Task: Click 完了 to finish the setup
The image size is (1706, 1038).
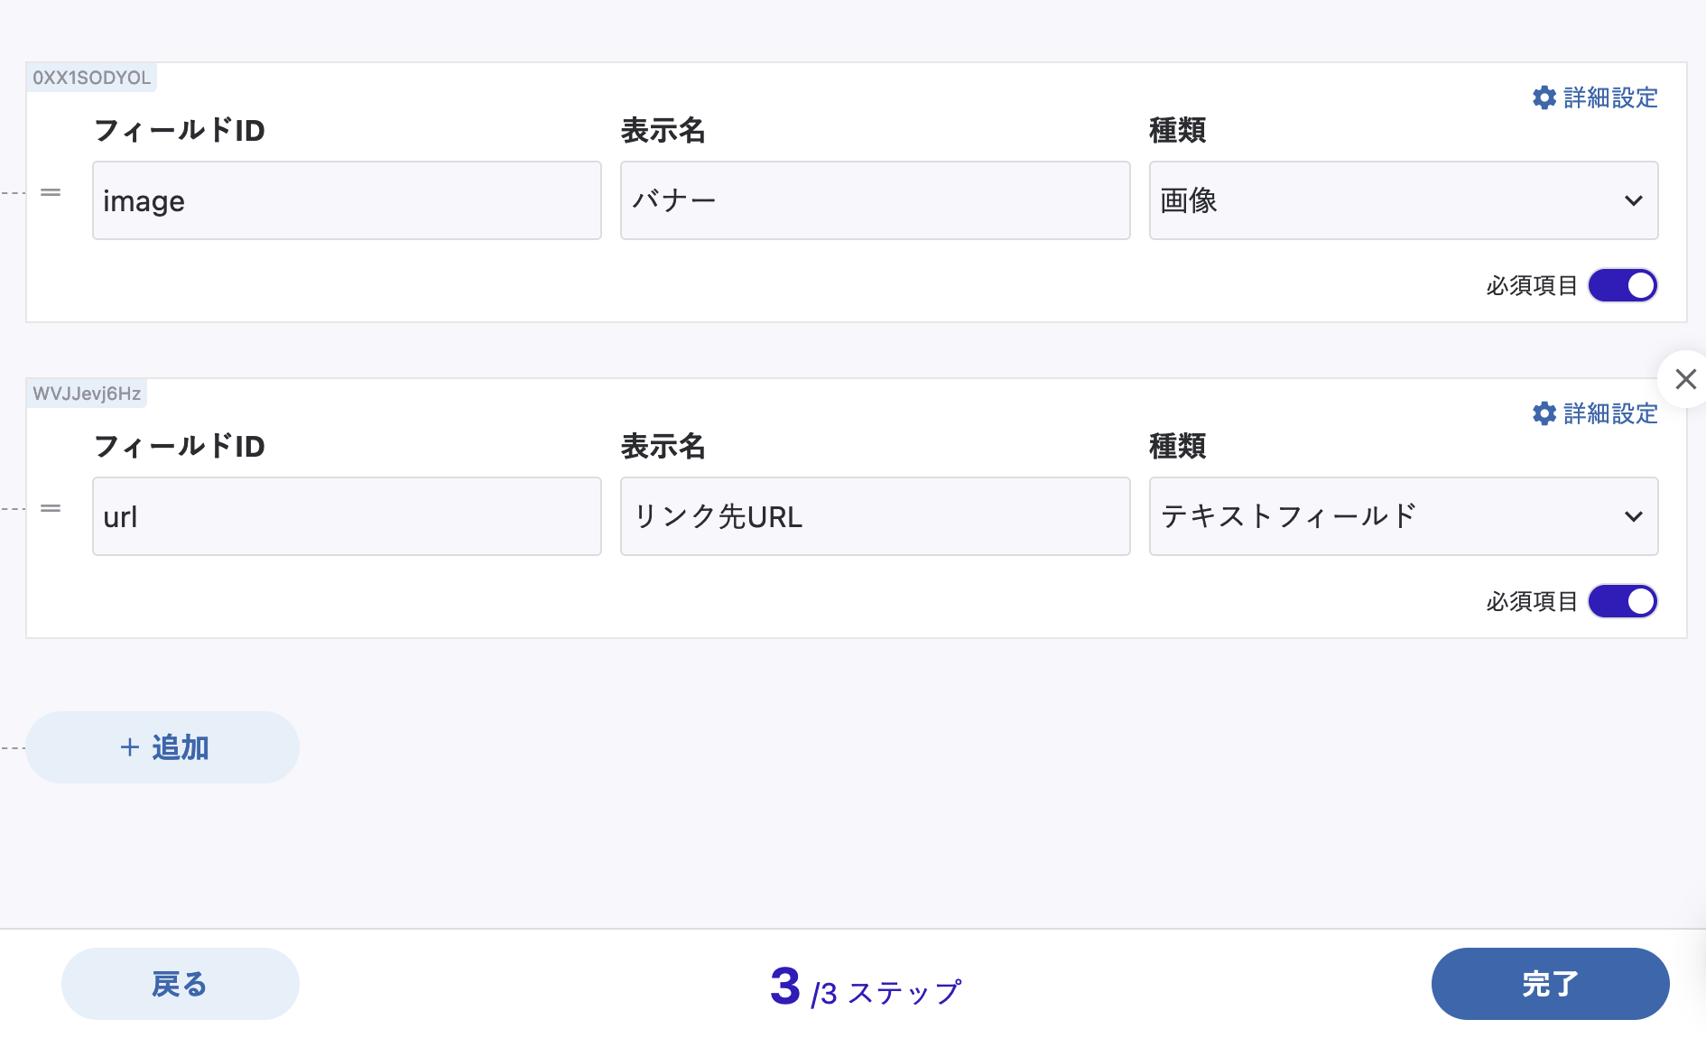Action: (x=1550, y=984)
